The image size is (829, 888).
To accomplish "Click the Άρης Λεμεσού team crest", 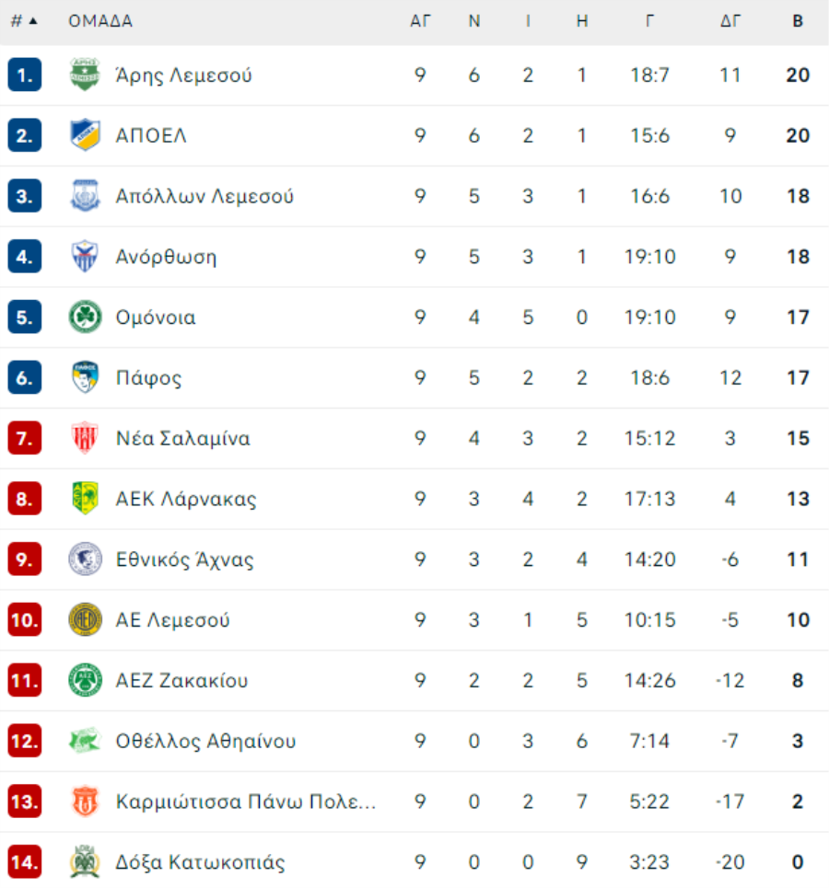I will (85, 75).
